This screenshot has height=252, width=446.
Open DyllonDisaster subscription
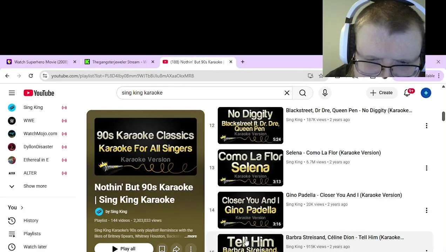click(38, 147)
